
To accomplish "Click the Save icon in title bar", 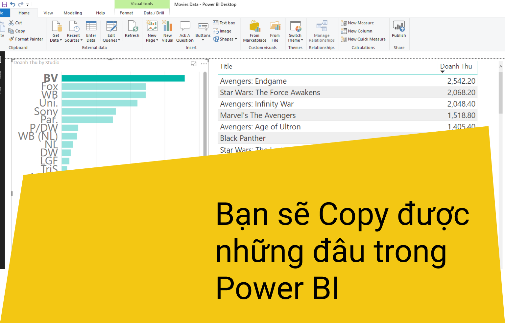I will pos(5,4).
